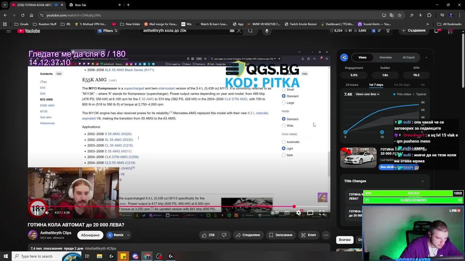Open Windows Start menu

click(5, 256)
